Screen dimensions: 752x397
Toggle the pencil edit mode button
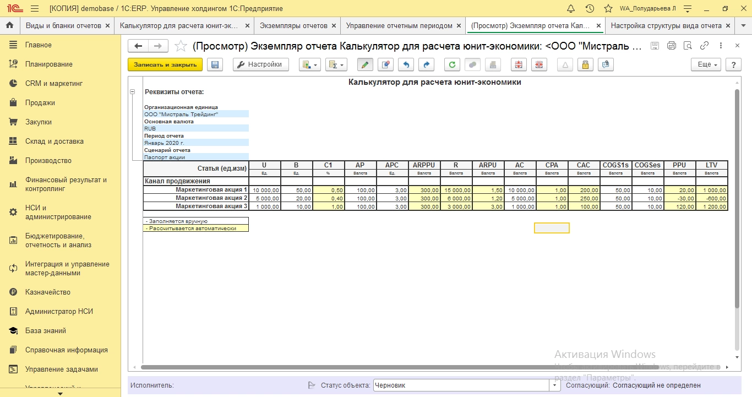364,65
